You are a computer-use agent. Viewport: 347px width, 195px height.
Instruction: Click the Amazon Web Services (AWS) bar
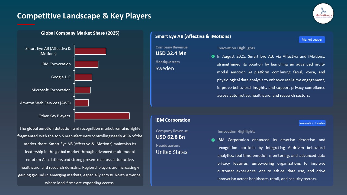coord(82,103)
